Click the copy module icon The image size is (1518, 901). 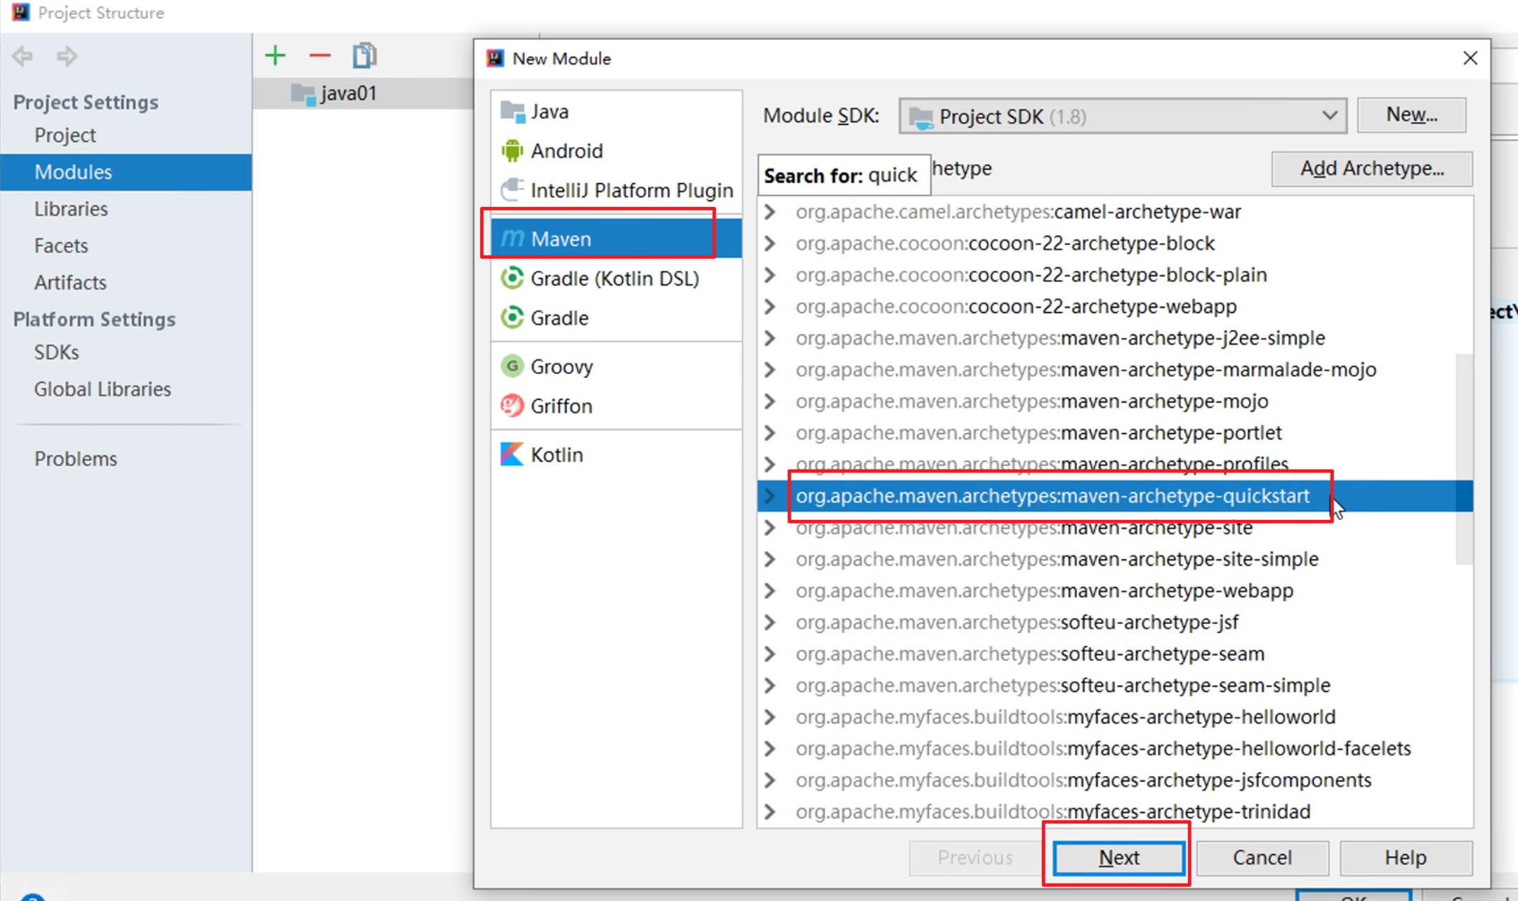click(x=364, y=55)
